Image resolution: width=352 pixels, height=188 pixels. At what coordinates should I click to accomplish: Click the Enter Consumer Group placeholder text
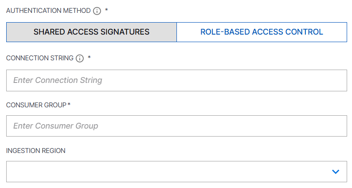[56, 126]
